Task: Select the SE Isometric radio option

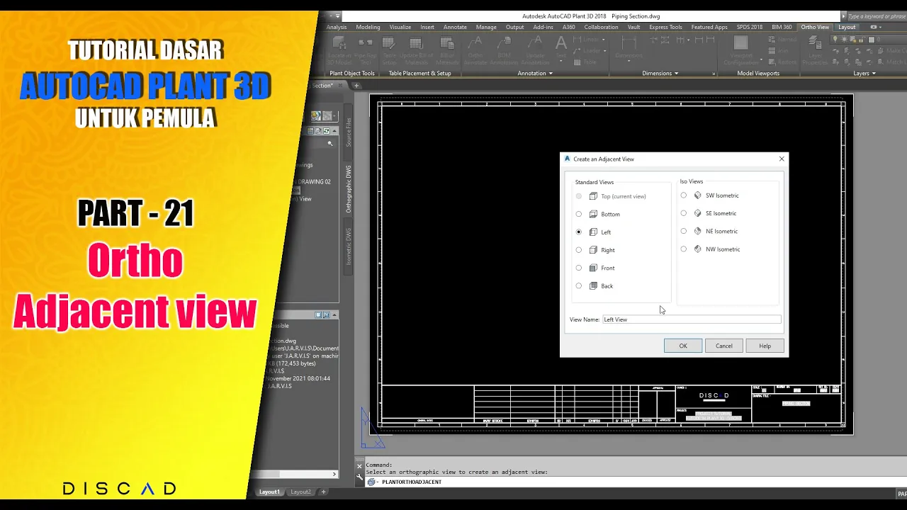Action: [684, 213]
